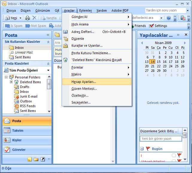Click the folder tree scroll down arrow
Viewport: 192px width, 173px height.
coord(49,111)
